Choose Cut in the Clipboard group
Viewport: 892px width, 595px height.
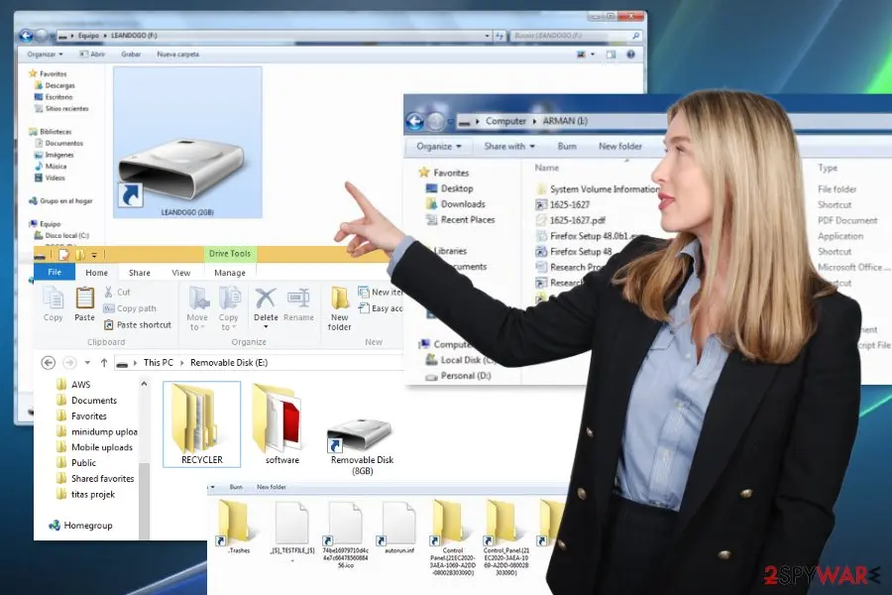click(117, 293)
